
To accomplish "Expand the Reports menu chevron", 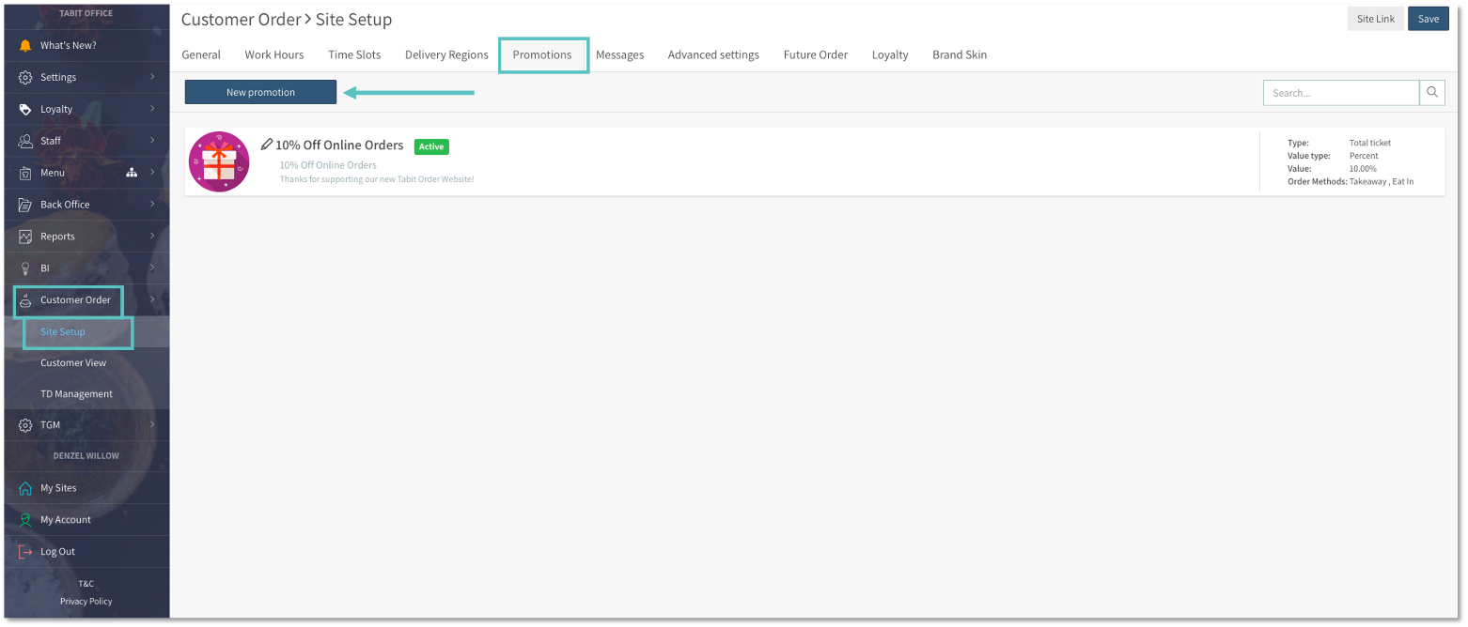I will [x=152, y=237].
